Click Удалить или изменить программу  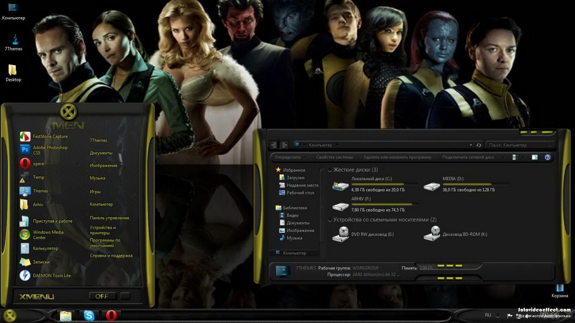click(397, 157)
